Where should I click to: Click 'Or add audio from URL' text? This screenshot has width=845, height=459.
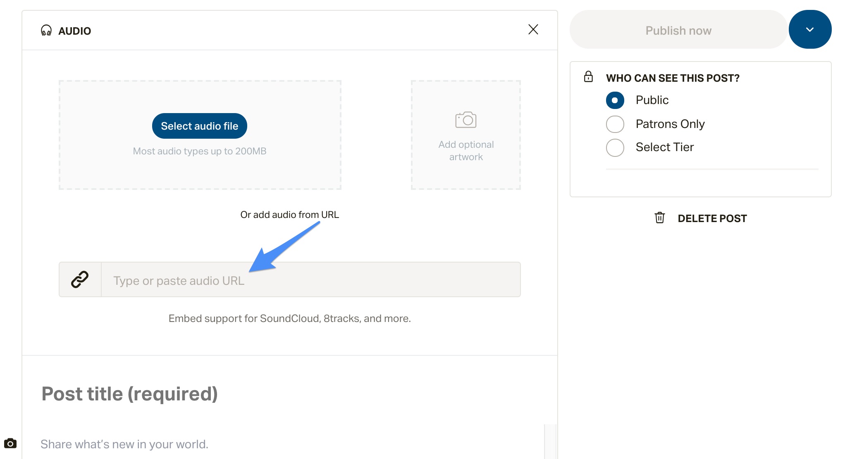(x=290, y=215)
